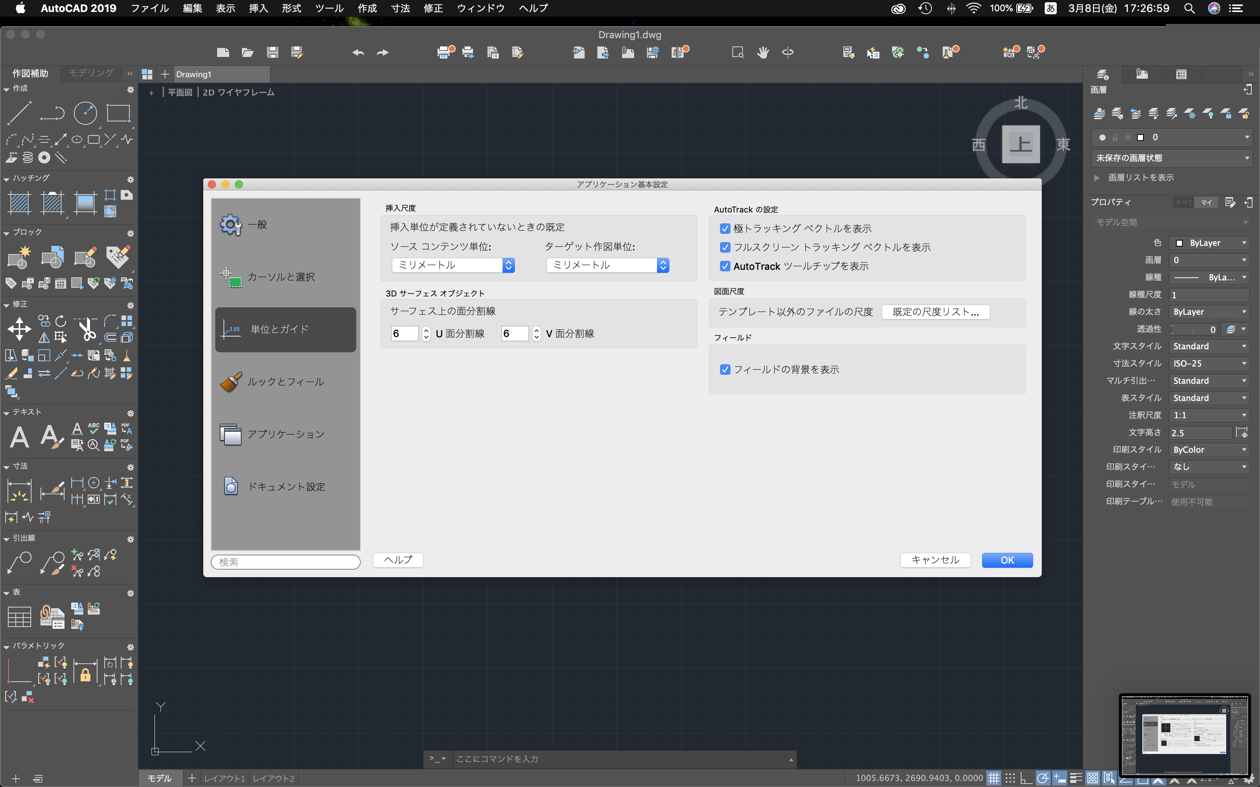1260x787 pixels.
Task: Toggle snap mode dots in status bar
Action: tap(1010, 778)
